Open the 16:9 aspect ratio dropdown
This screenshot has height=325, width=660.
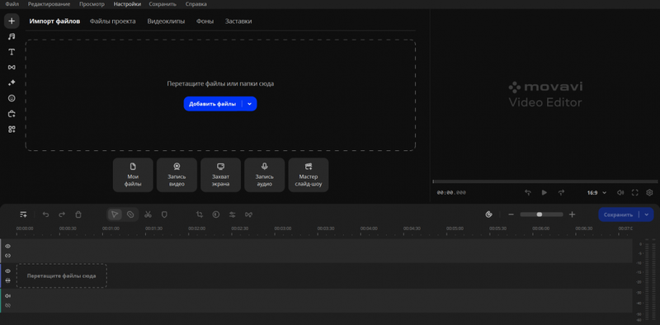596,192
